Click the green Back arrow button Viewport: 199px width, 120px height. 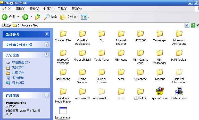[5, 17]
